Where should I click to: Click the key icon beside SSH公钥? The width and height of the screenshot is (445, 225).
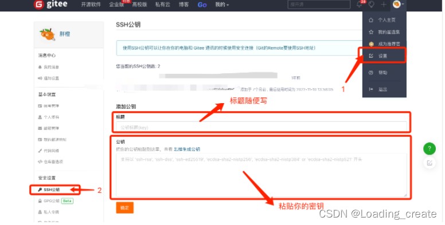tap(40, 190)
